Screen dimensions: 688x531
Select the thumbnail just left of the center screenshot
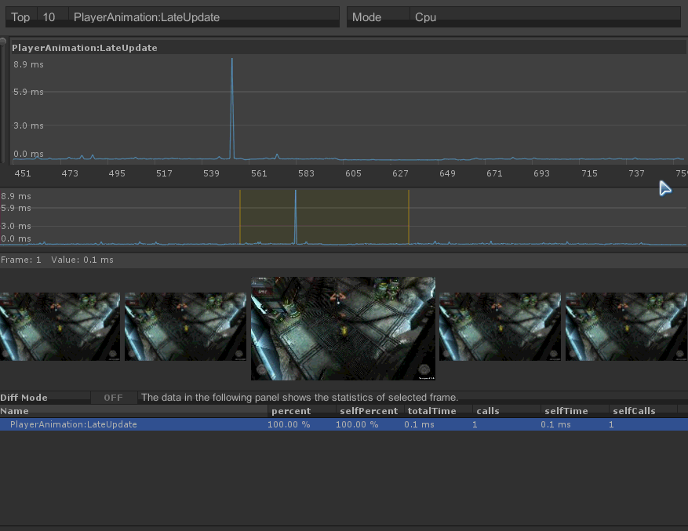185,326
